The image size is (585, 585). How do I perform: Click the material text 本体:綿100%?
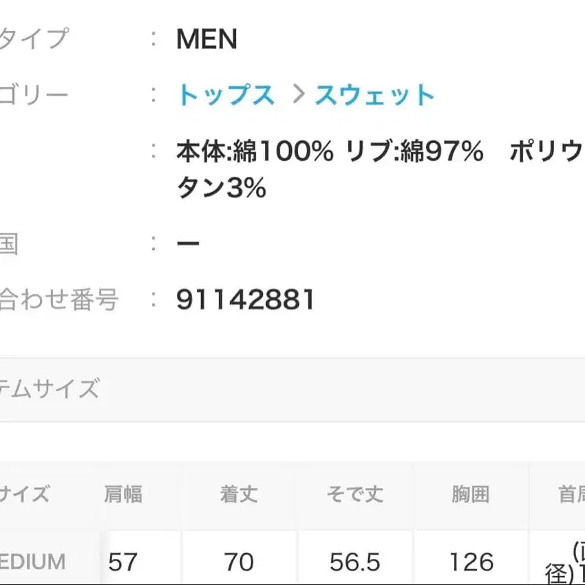coord(255,152)
